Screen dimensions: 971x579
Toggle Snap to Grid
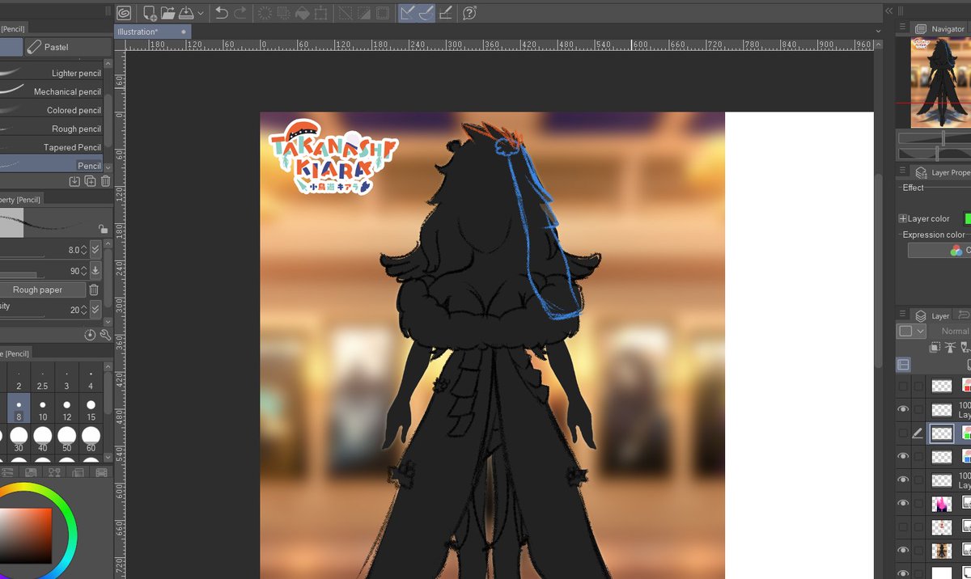pyautogui.click(x=445, y=12)
